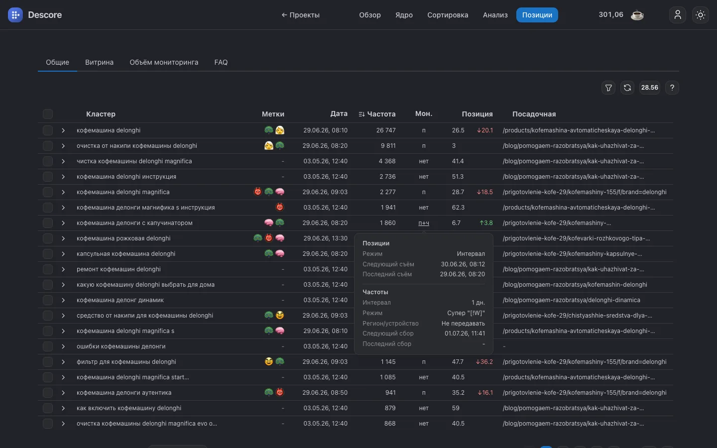Select the Витрина tab
Image resolution: width=717 pixels, height=448 pixels.
(x=99, y=62)
